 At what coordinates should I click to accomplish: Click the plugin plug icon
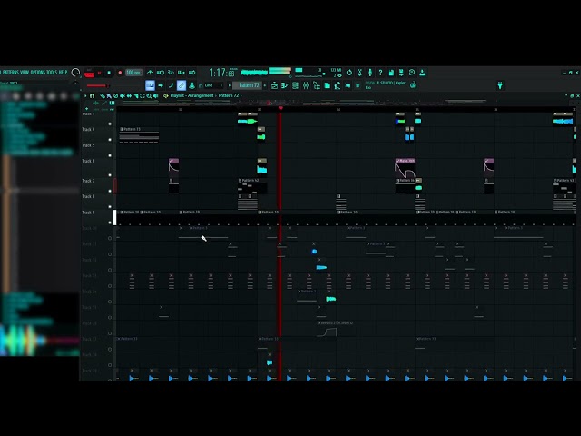pos(348,85)
